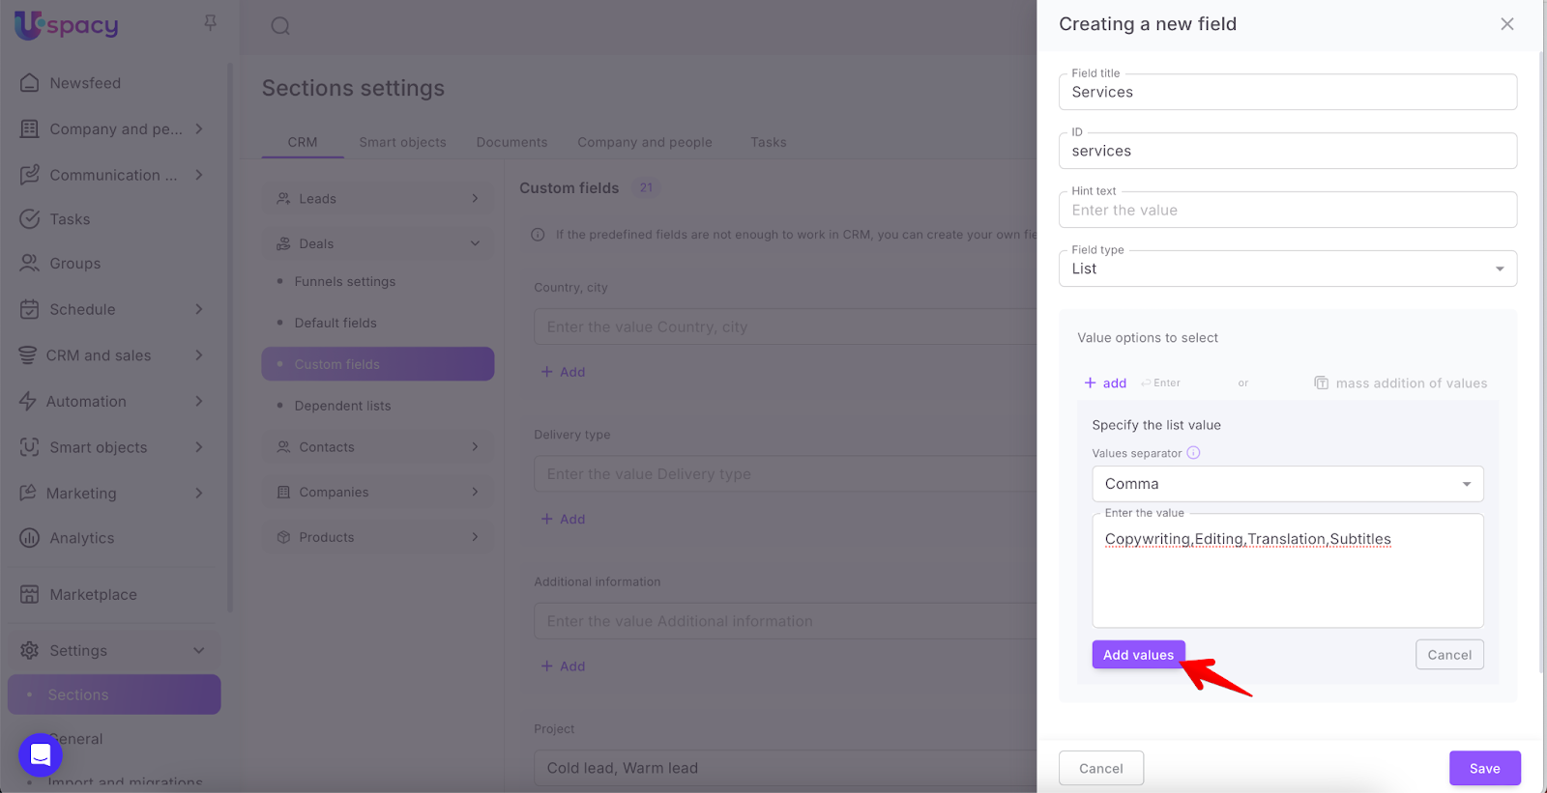1547x793 pixels.
Task: Close the Creating a new field panel
Action: click(1506, 24)
